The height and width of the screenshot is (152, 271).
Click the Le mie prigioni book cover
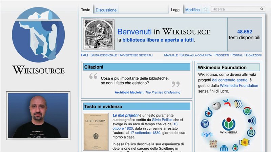pyautogui.click(x=96, y=131)
